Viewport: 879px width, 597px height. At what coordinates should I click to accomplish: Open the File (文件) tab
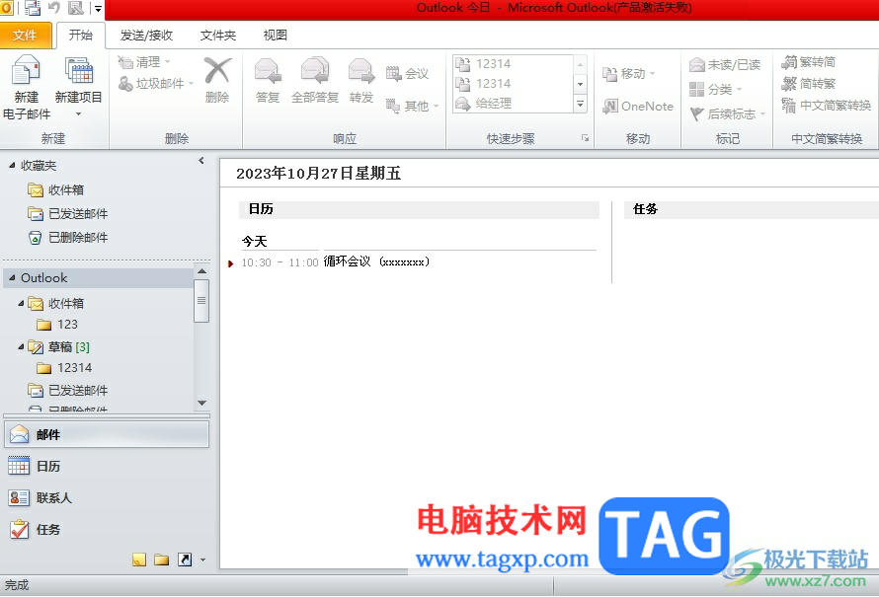25,36
